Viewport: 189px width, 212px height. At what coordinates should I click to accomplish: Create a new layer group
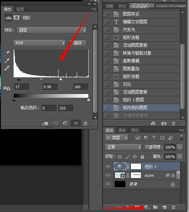click(x=155, y=207)
